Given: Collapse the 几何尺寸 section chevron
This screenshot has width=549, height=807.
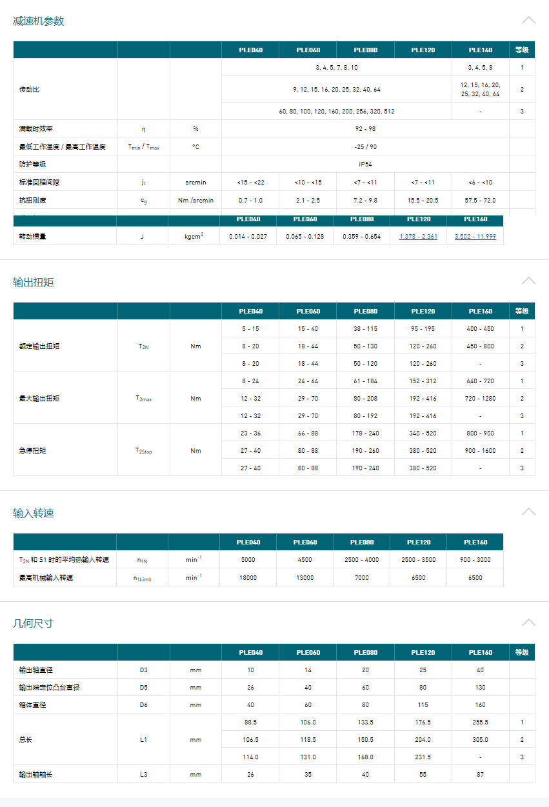Looking at the screenshot, I should (x=528, y=623).
